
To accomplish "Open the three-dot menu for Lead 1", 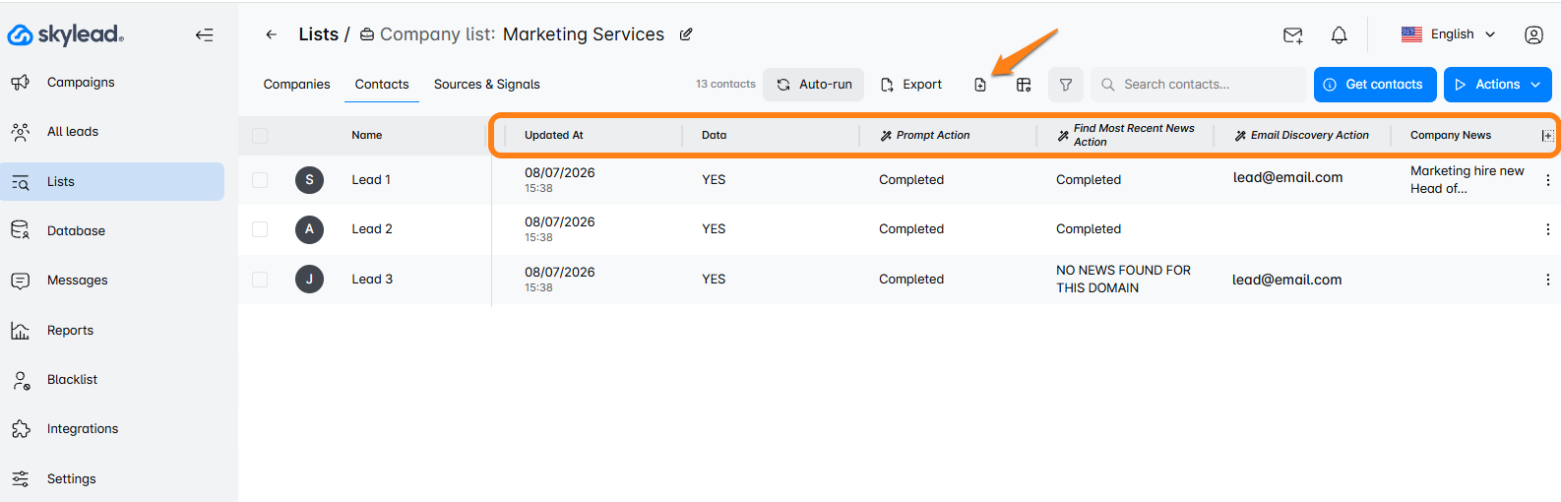I will (1547, 180).
